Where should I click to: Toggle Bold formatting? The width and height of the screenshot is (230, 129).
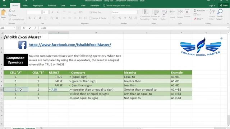click(29, 18)
